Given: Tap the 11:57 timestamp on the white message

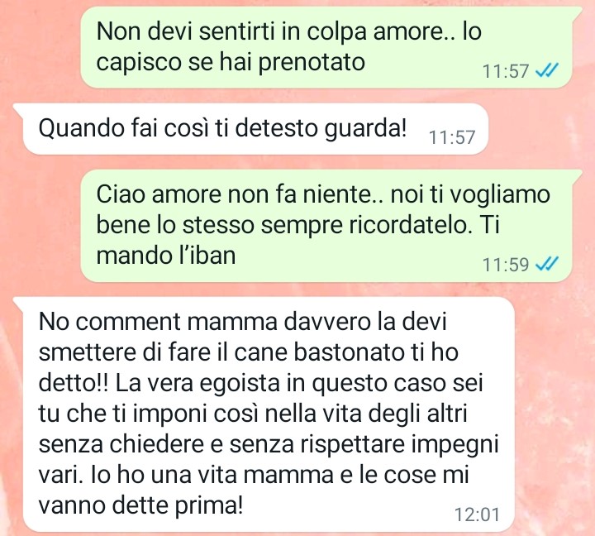Looking at the screenshot, I should [452, 137].
